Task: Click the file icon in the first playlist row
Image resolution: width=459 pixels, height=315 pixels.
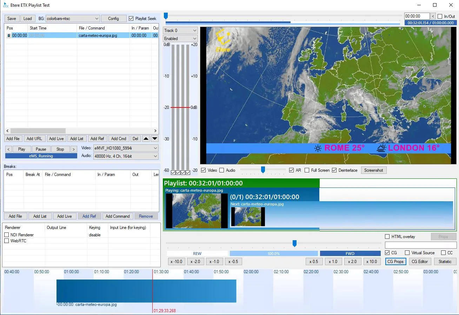Action: click(x=9, y=35)
